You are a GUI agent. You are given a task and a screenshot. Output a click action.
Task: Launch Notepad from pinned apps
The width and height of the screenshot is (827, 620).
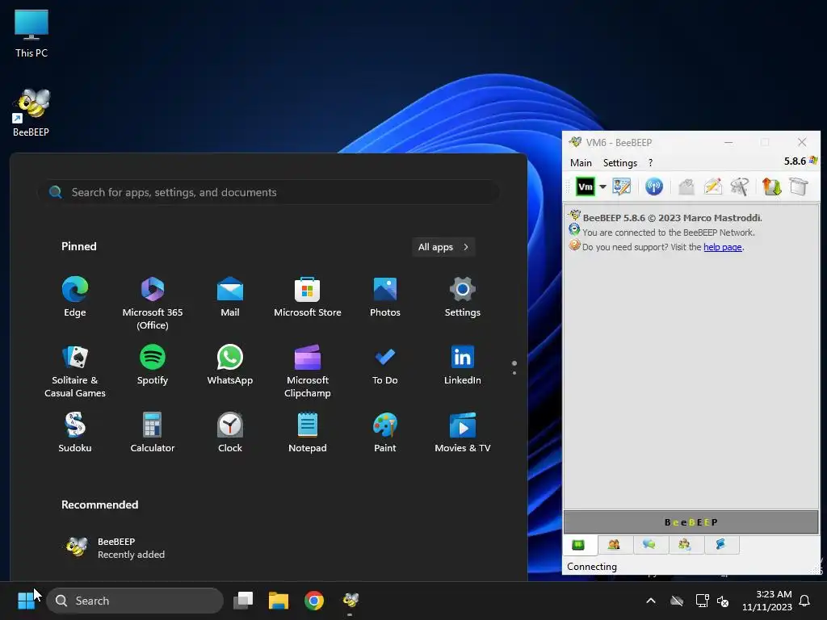click(x=308, y=433)
